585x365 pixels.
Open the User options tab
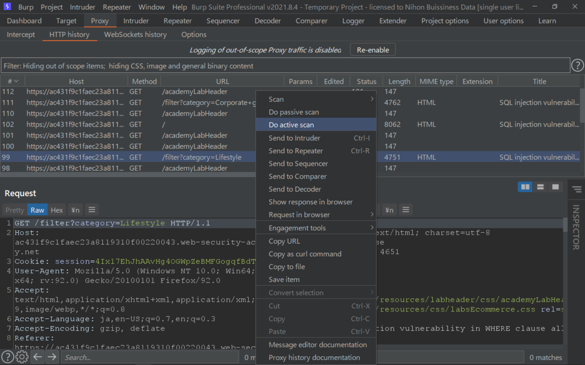point(504,21)
